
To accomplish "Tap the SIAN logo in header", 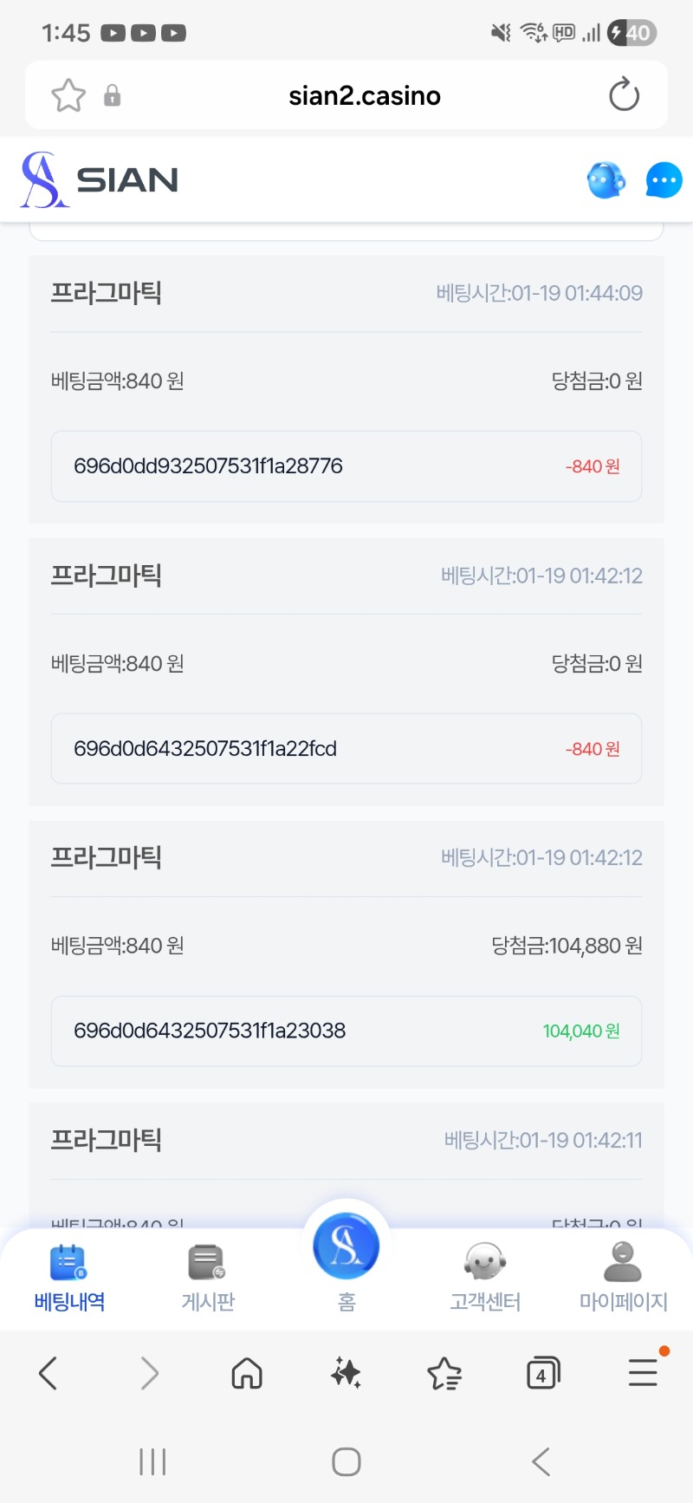I will (100, 180).
